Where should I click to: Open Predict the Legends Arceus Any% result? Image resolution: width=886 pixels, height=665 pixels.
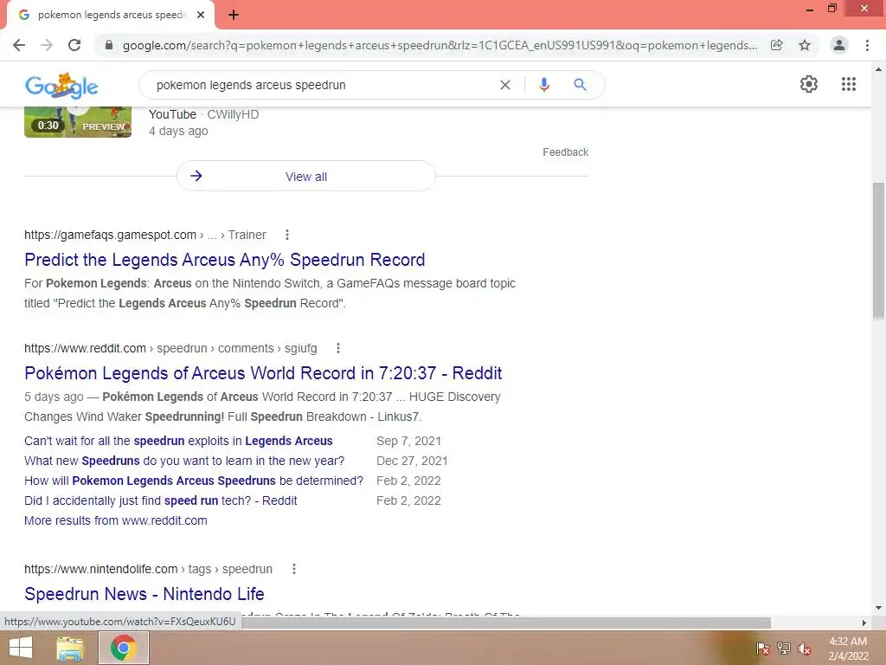tap(224, 260)
